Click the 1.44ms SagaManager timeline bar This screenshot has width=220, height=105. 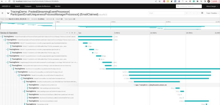107,62
